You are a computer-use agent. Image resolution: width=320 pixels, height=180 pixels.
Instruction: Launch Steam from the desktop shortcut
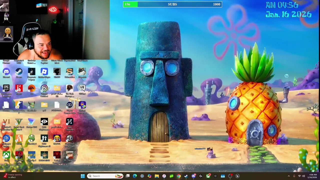coord(19,73)
